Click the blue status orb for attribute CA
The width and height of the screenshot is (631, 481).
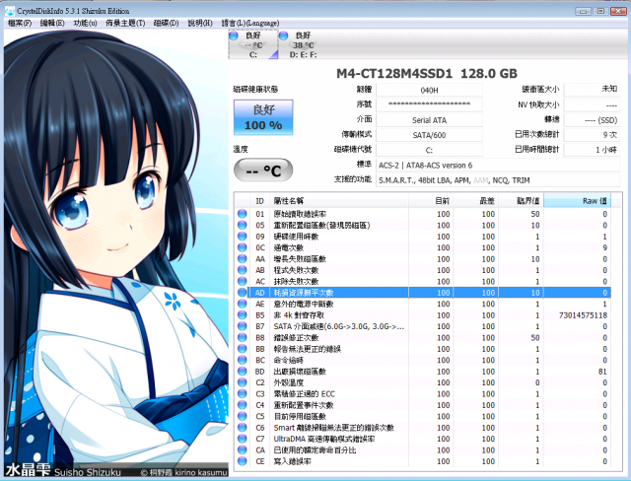tap(242, 450)
